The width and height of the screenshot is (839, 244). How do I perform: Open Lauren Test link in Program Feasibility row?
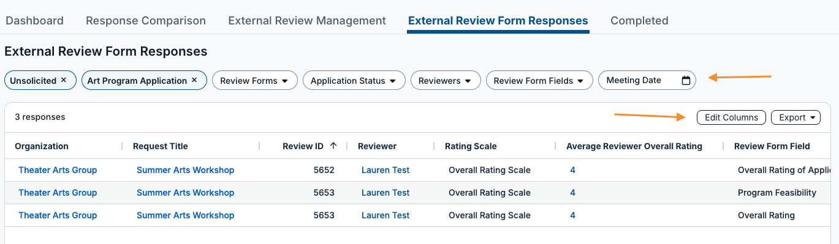click(385, 193)
